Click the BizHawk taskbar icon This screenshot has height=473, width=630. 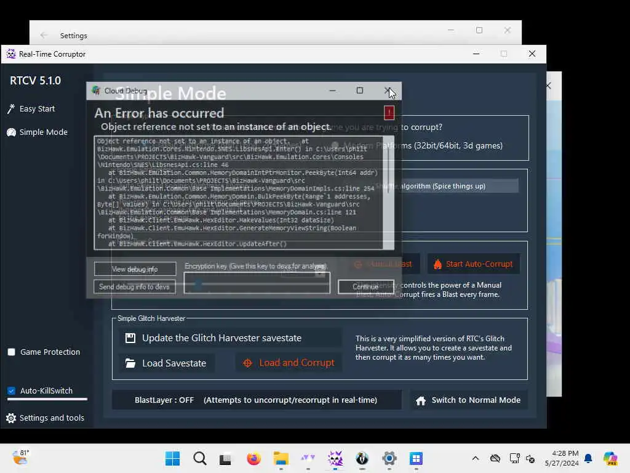click(x=362, y=458)
